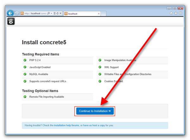The height and width of the screenshot is (140, 190).
Task: Open the installation help forums link
Action: click(66, 125)
